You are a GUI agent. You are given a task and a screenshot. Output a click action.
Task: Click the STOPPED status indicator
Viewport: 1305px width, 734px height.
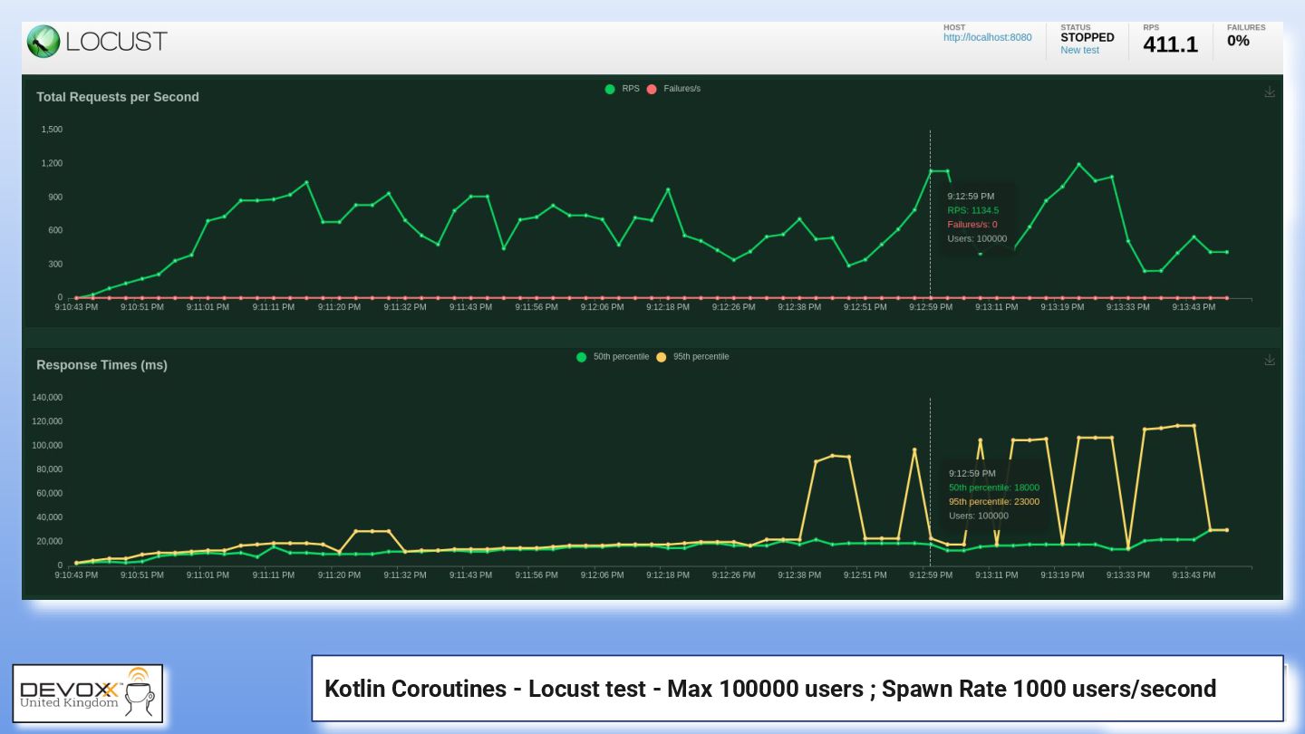[1087, 38]
